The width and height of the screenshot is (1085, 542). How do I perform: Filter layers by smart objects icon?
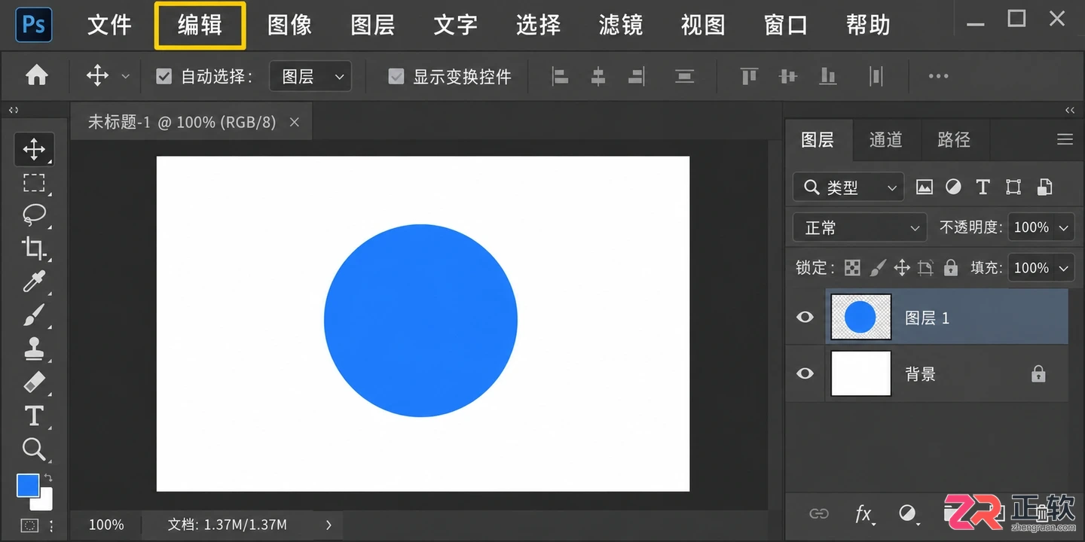tap(1044, 187)
